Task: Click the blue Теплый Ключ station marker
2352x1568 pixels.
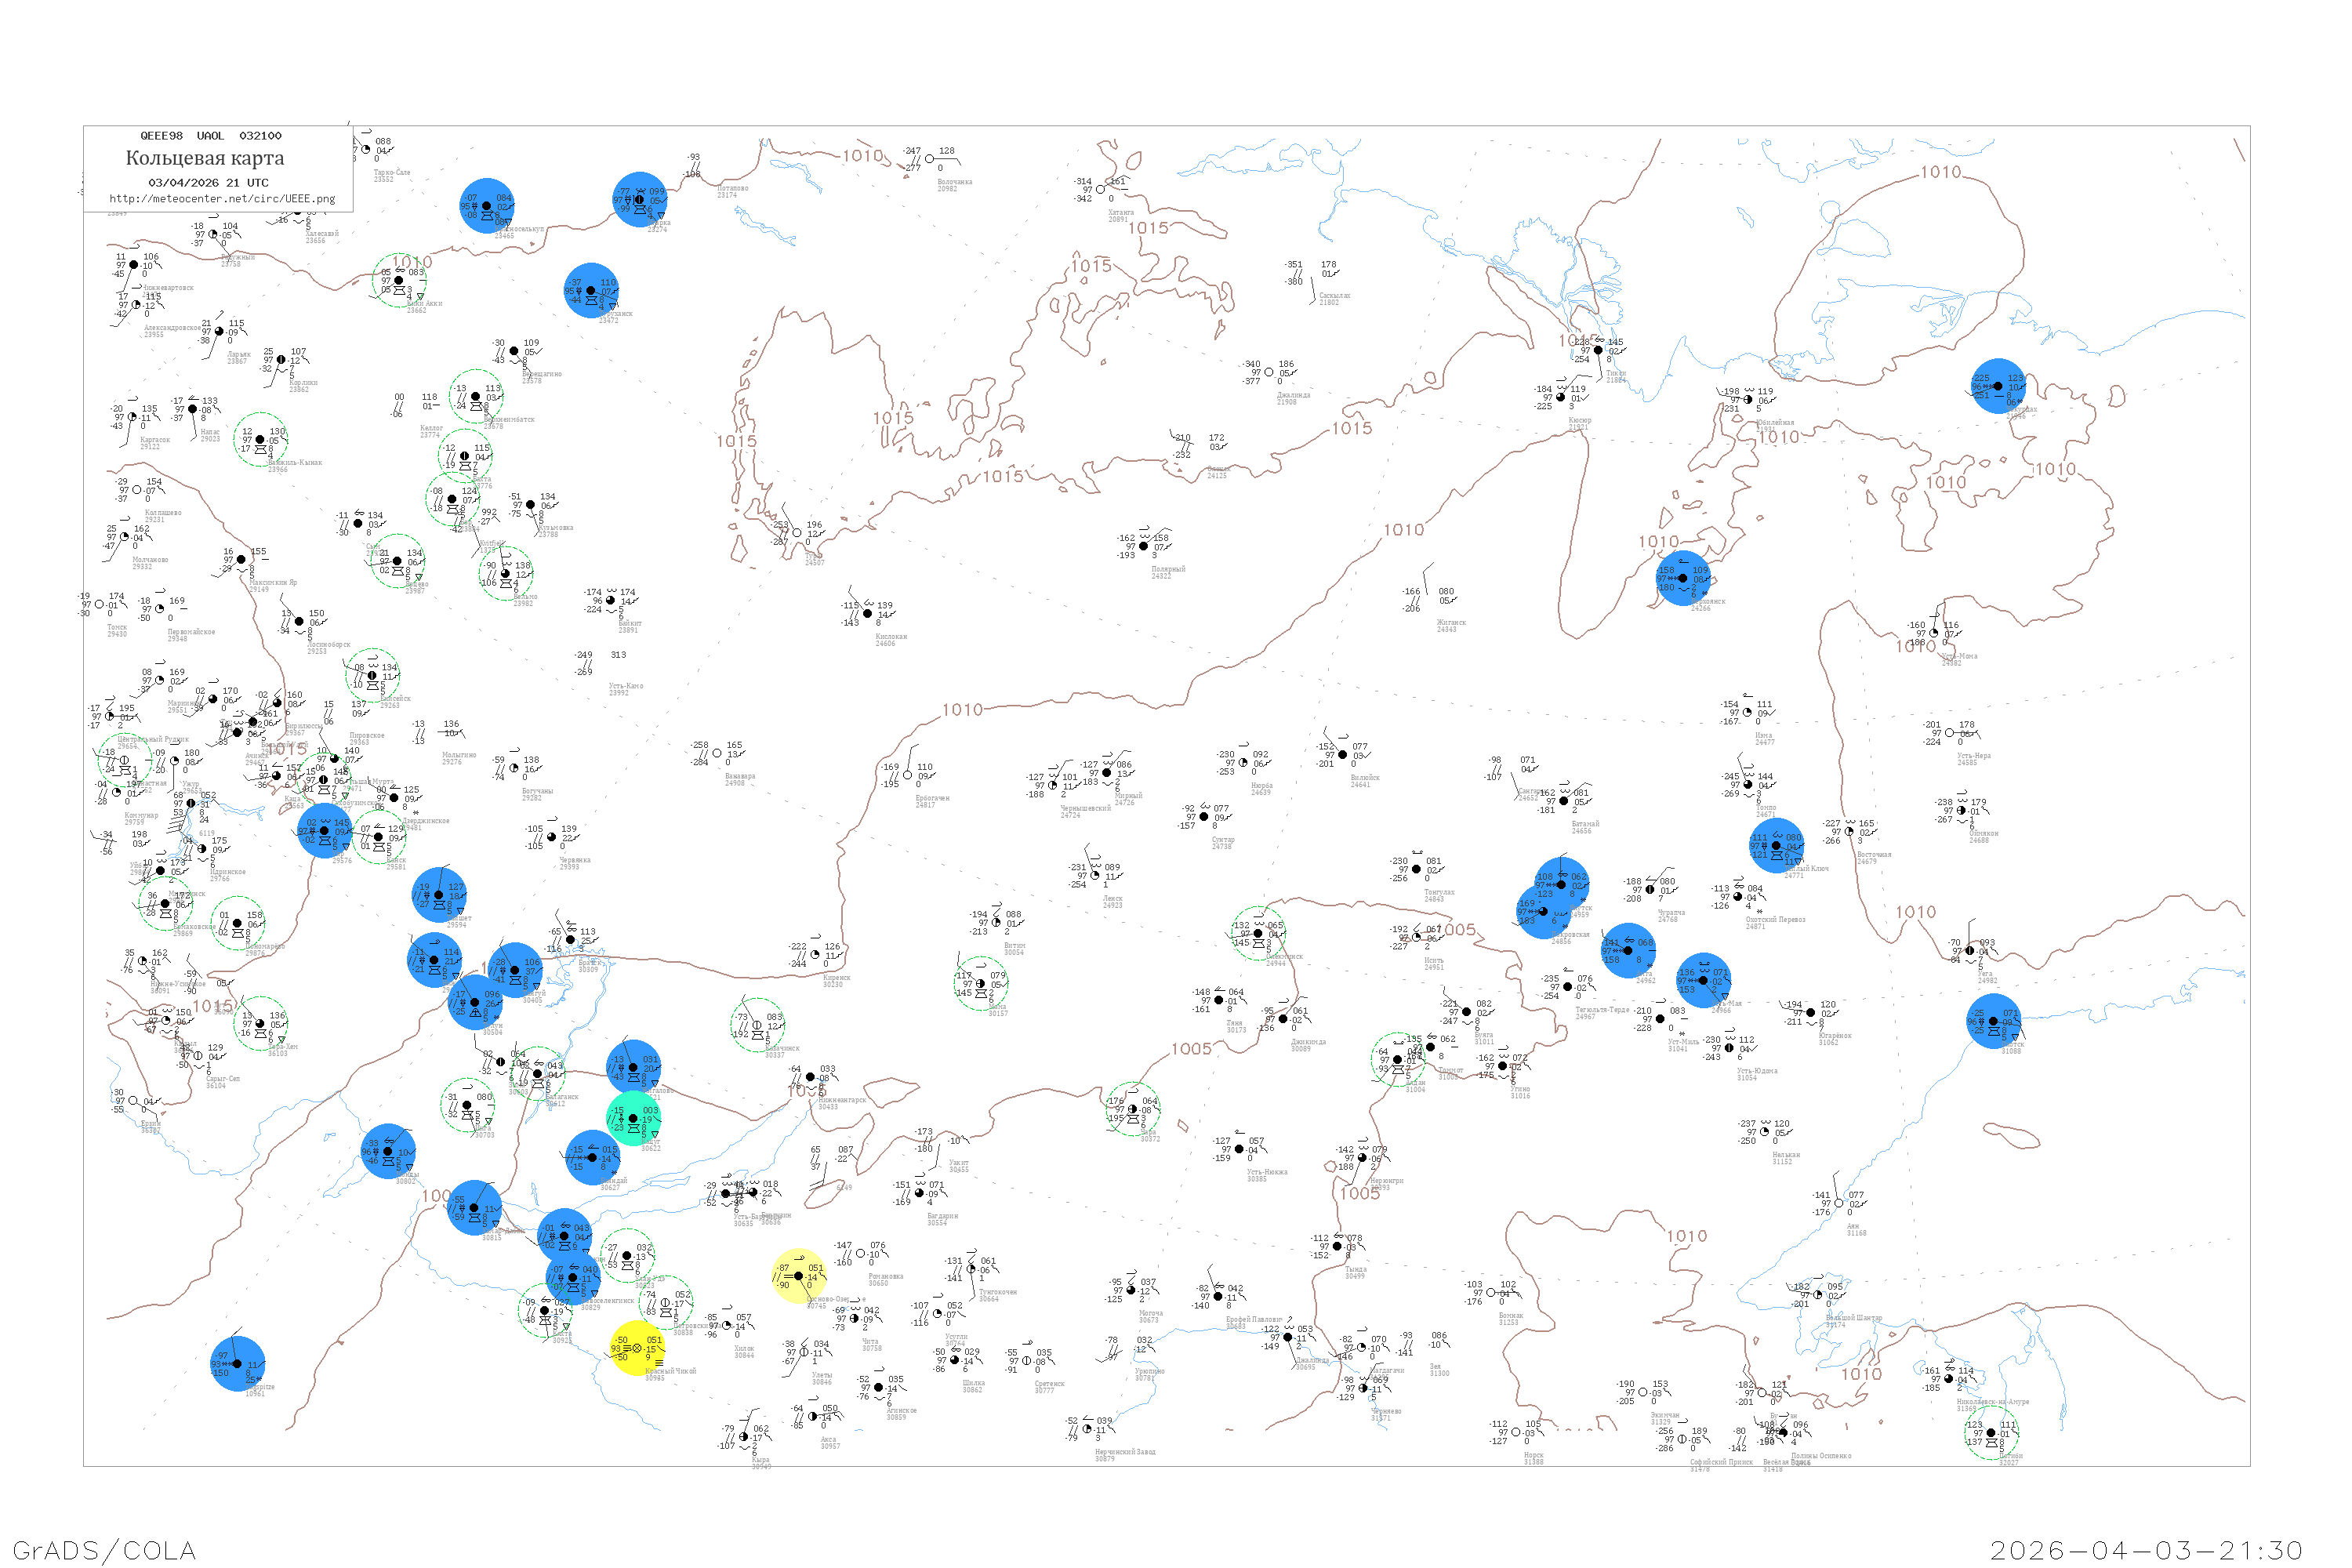Action: pyautogui.click(x=1776, y=845)
